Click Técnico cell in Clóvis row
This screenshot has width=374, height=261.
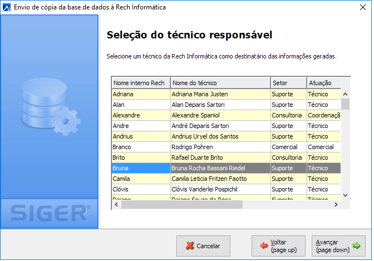point(324,189)
